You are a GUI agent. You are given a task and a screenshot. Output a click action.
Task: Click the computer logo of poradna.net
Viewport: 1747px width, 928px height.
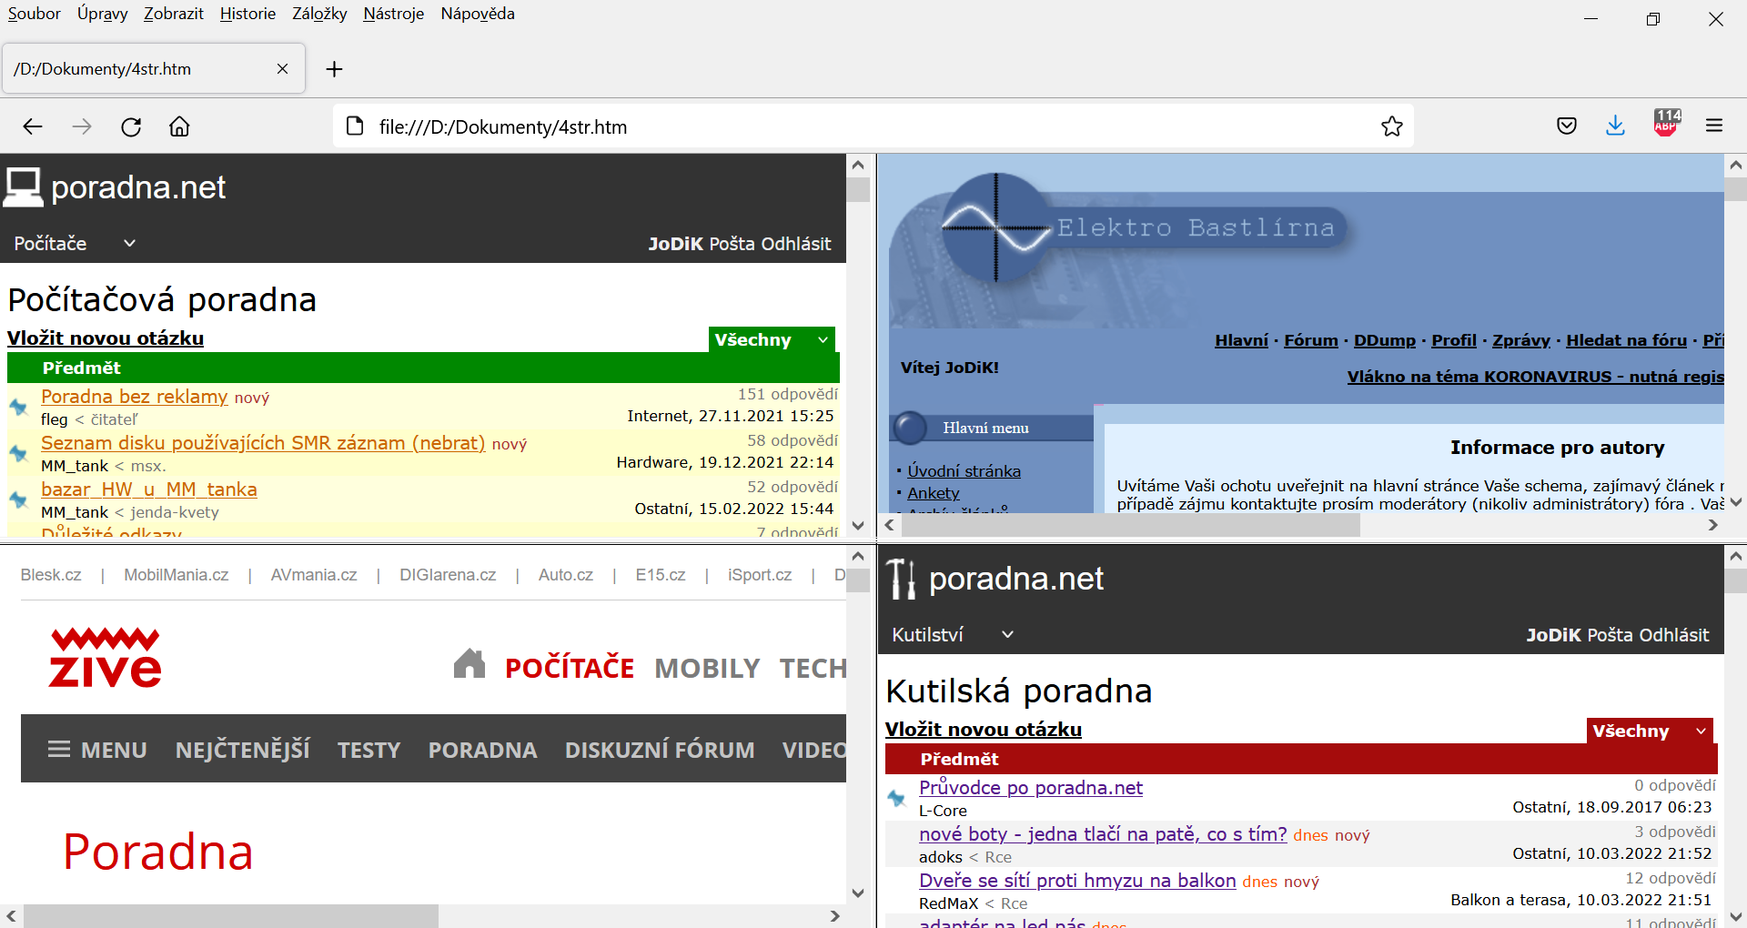[24, 187]
